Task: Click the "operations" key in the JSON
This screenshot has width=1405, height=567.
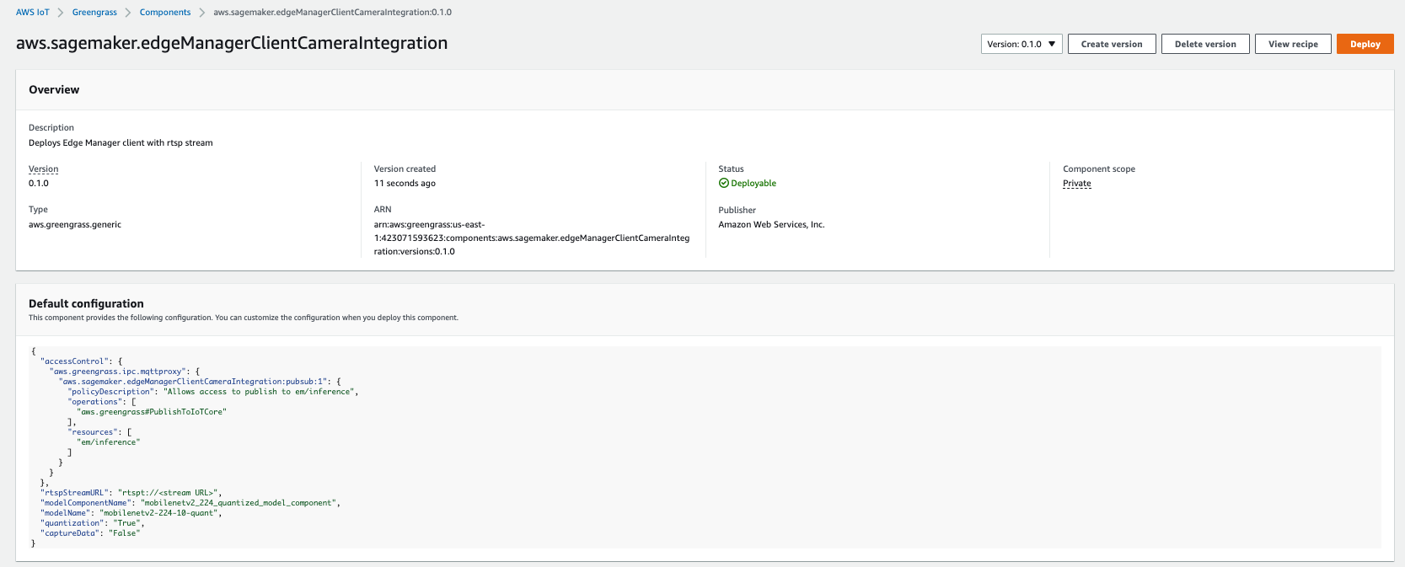Action: [97, 402]
